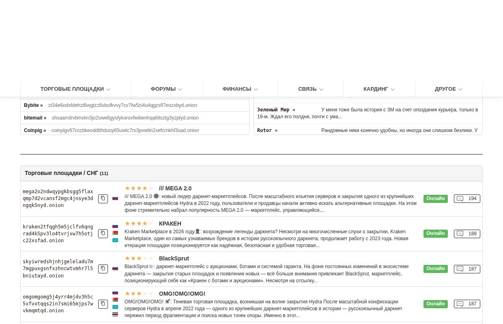
Task: Expand the ТОРГОВЫЕ ПЛОЩАДКИ dropdown menu
Action: [x=75, y=89]
